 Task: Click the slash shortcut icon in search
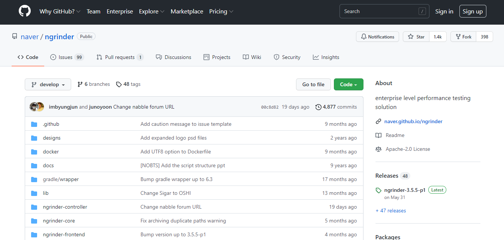pyautogui.click(x=422, y=12)
